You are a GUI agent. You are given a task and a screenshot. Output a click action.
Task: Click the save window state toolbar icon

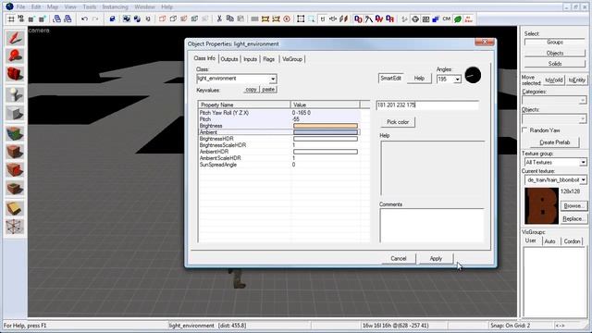pyautogui.click(x=68, y=18)
